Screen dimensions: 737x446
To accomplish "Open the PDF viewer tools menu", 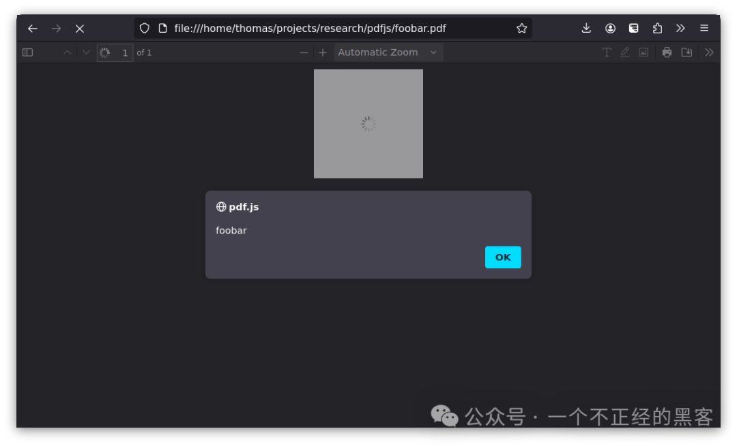I will (x=709, y=52).
